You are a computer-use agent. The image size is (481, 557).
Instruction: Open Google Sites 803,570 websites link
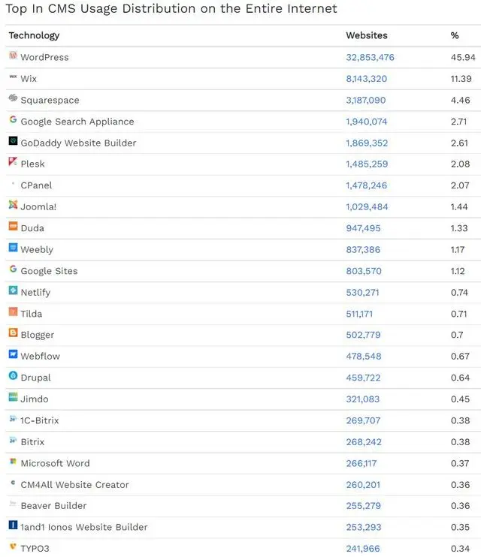pyautogui.click(x=364, y=271)
